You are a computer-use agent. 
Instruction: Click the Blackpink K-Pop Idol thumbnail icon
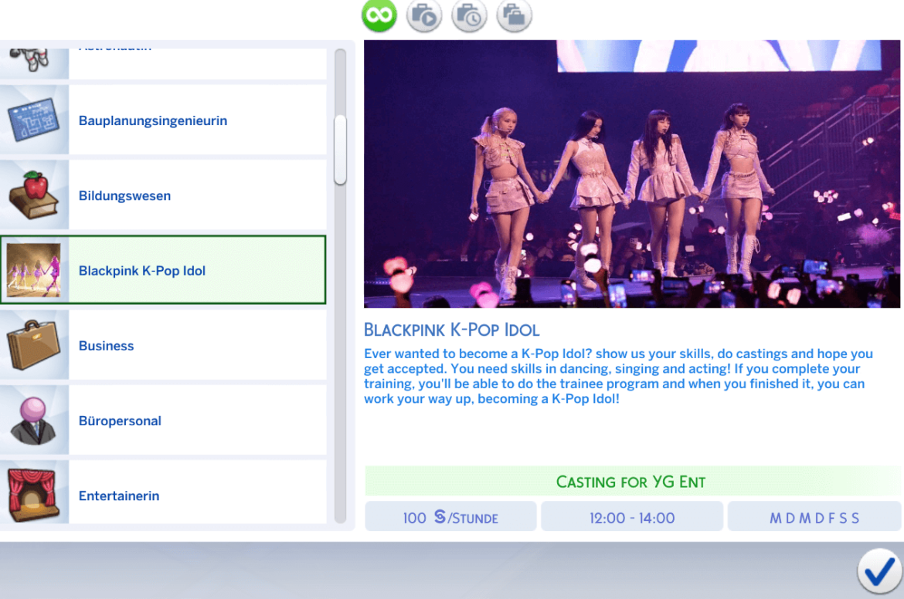pos(33,270)
